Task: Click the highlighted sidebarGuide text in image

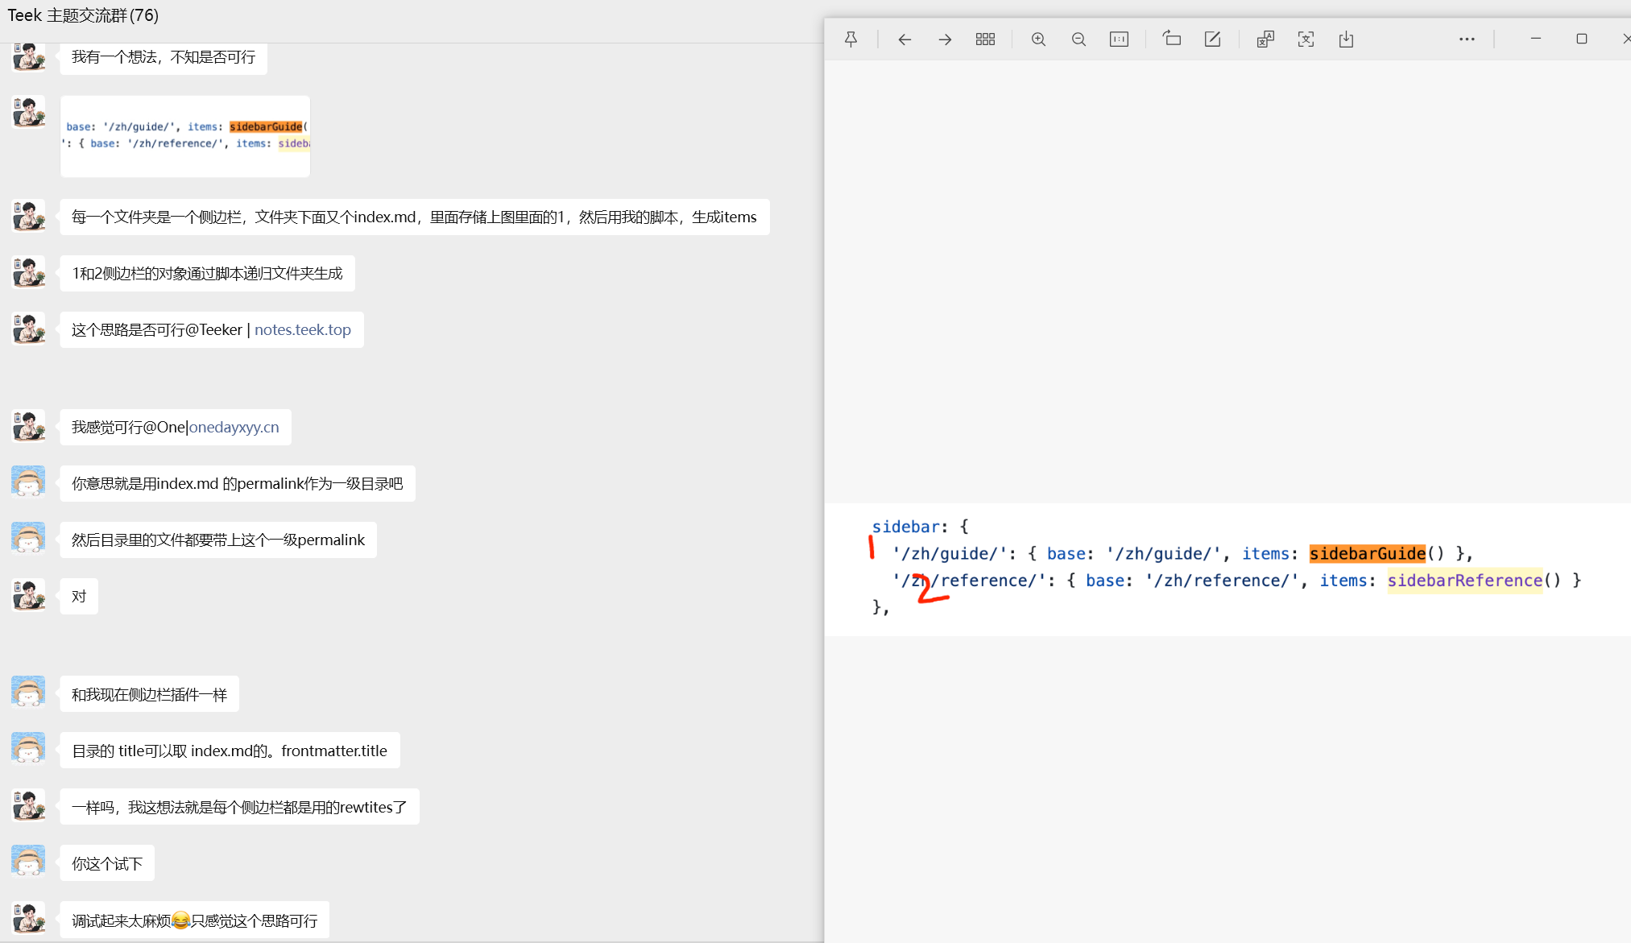Action: point(1367,554)
